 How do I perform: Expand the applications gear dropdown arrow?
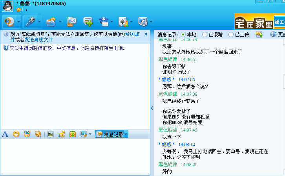point(151,22)
